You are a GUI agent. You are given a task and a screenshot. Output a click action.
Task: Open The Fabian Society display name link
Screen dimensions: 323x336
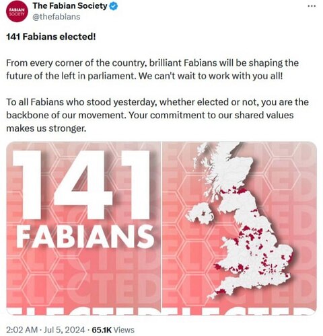point(70,6)
